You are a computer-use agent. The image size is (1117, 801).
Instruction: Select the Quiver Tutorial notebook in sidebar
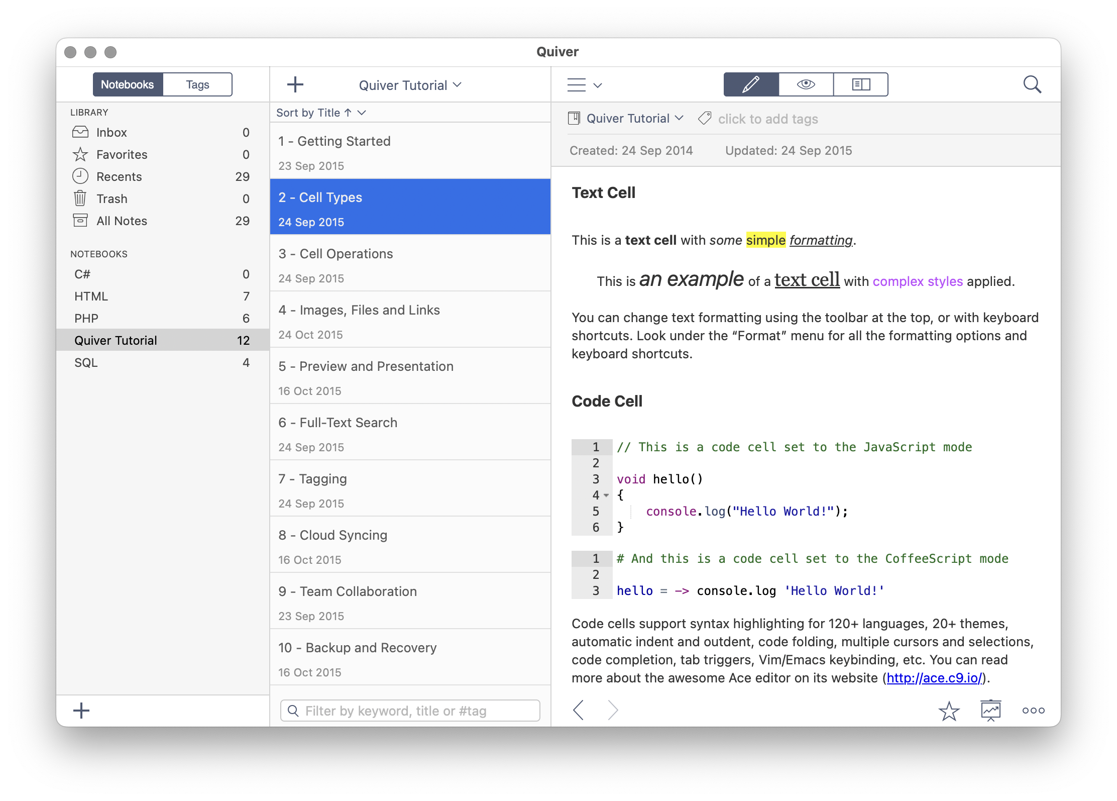163,340
